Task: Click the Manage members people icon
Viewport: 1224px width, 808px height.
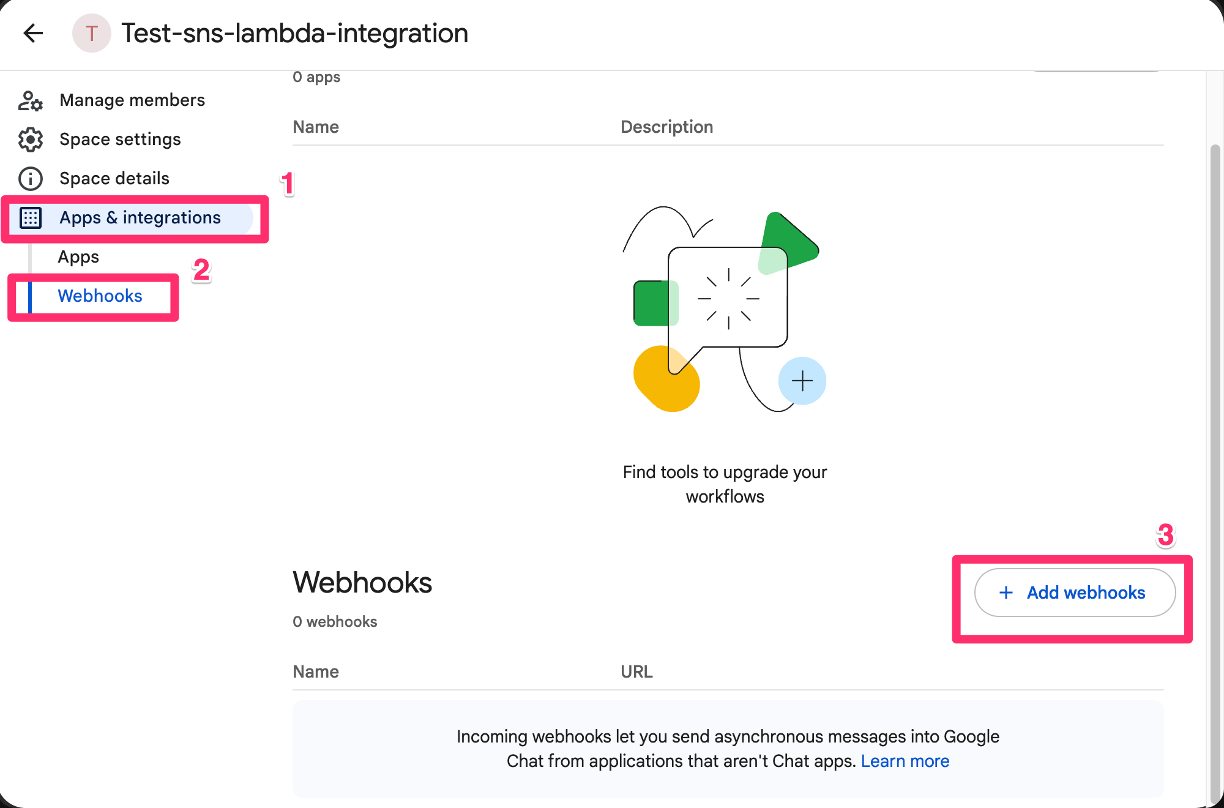Action: tap(30, 100)
